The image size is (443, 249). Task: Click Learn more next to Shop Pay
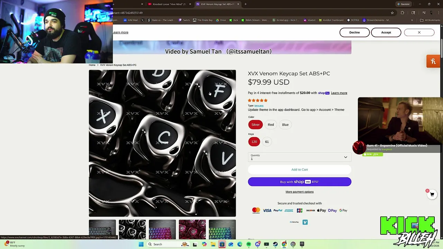339,93
